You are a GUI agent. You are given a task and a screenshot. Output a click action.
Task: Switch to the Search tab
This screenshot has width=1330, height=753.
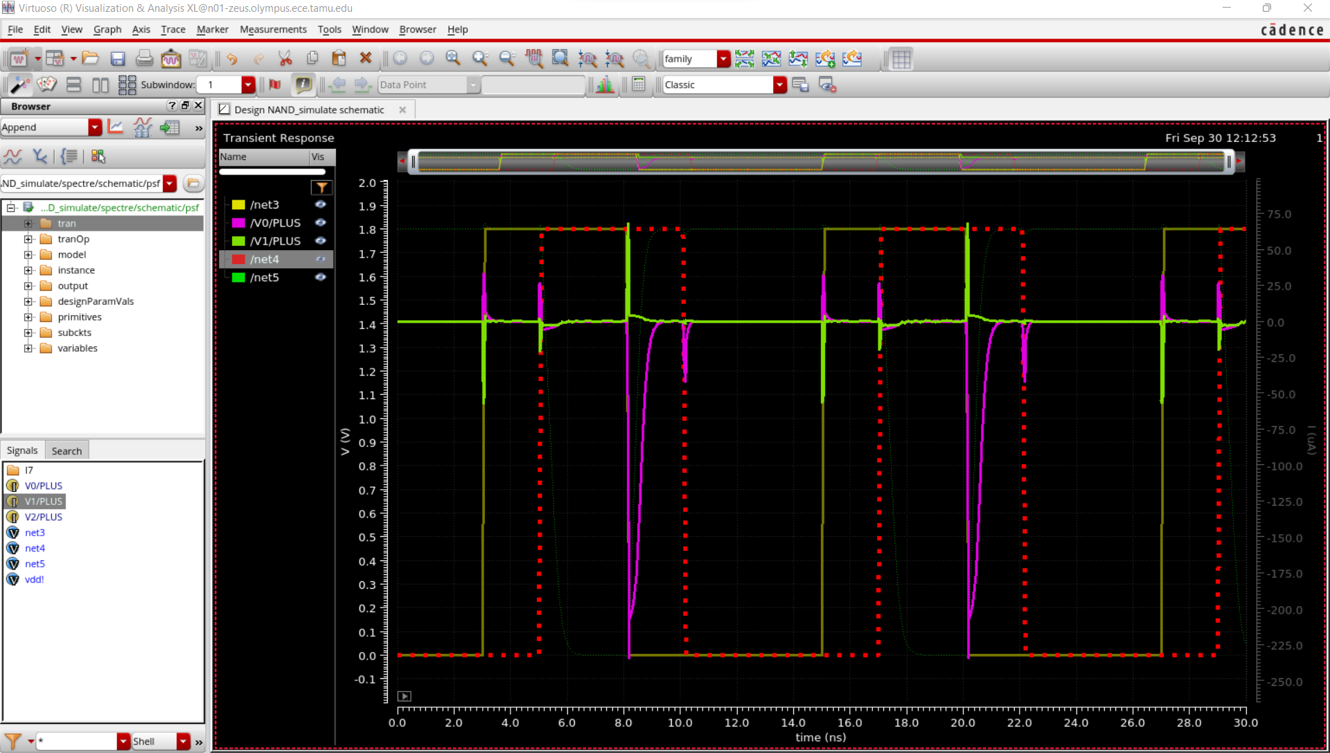coord(66,450)
